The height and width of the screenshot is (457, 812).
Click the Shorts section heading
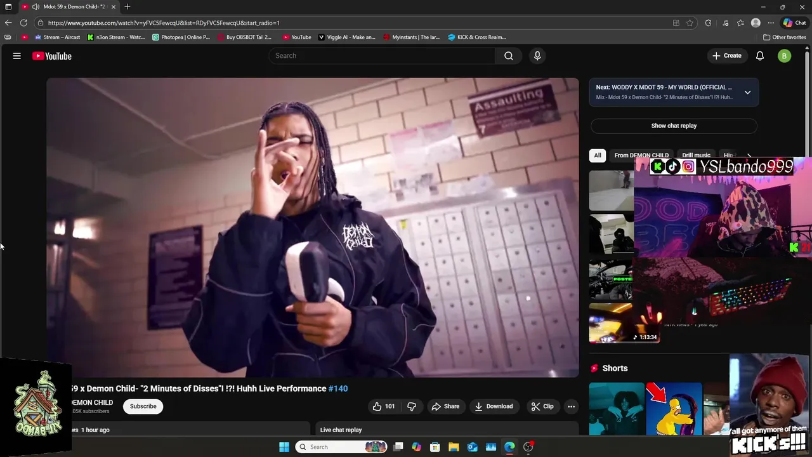(615, 368)
